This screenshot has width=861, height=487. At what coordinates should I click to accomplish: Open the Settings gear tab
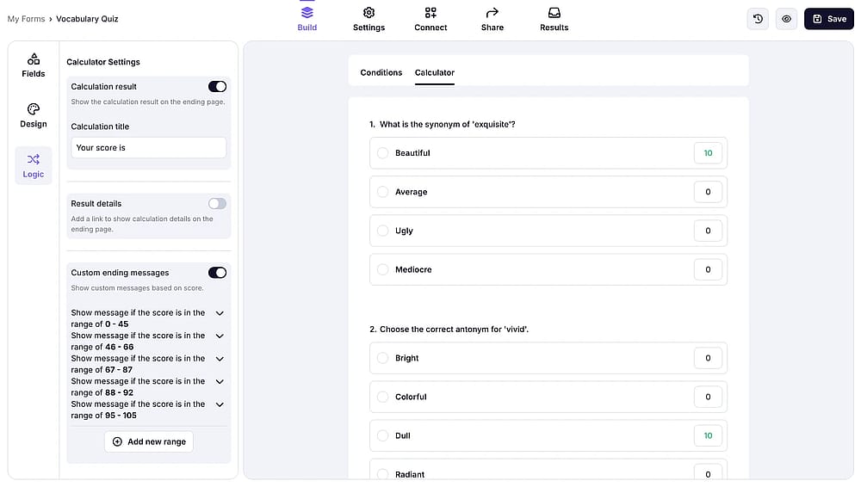click(369, 19)
